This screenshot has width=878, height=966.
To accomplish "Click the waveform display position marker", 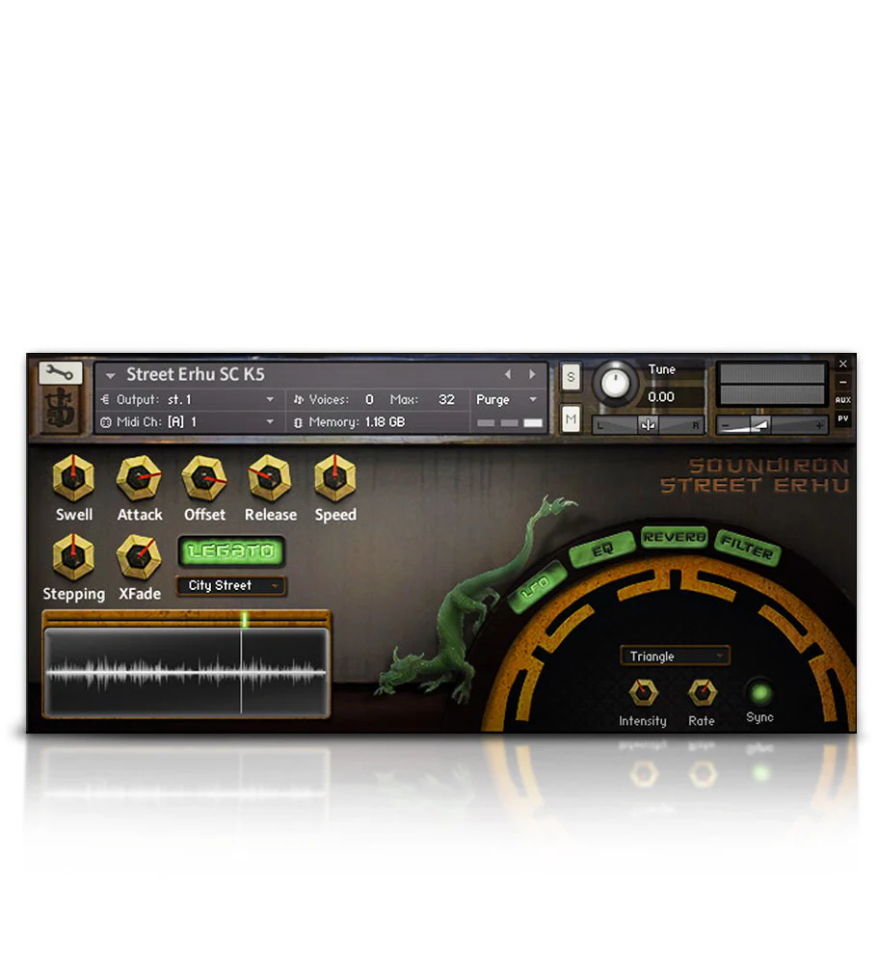I will coord(244,620).
